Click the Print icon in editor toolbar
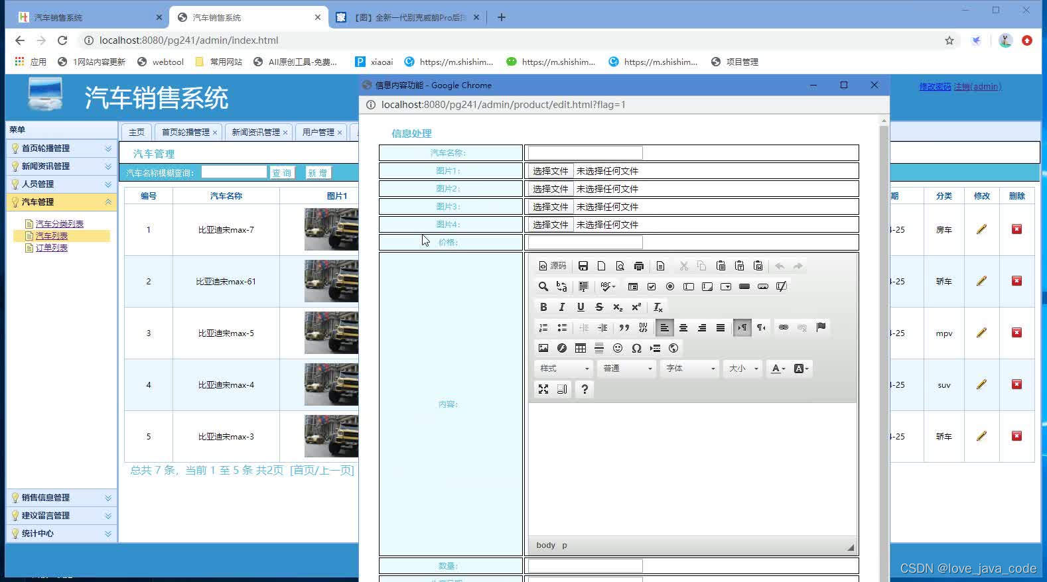The height and width of the screenshot is (582, 1047). [x=639, y=266]
